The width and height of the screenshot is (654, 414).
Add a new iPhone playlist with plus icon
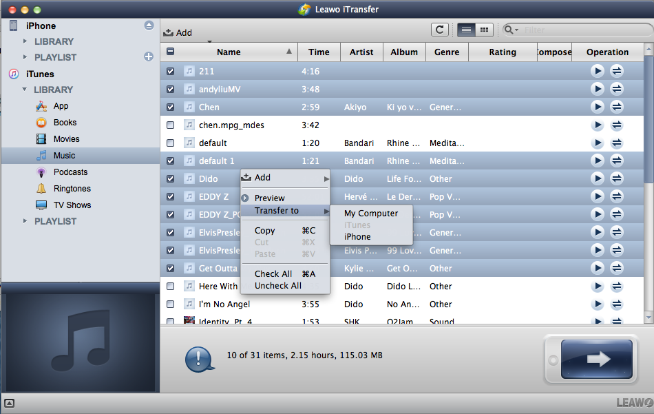point(149,57)
